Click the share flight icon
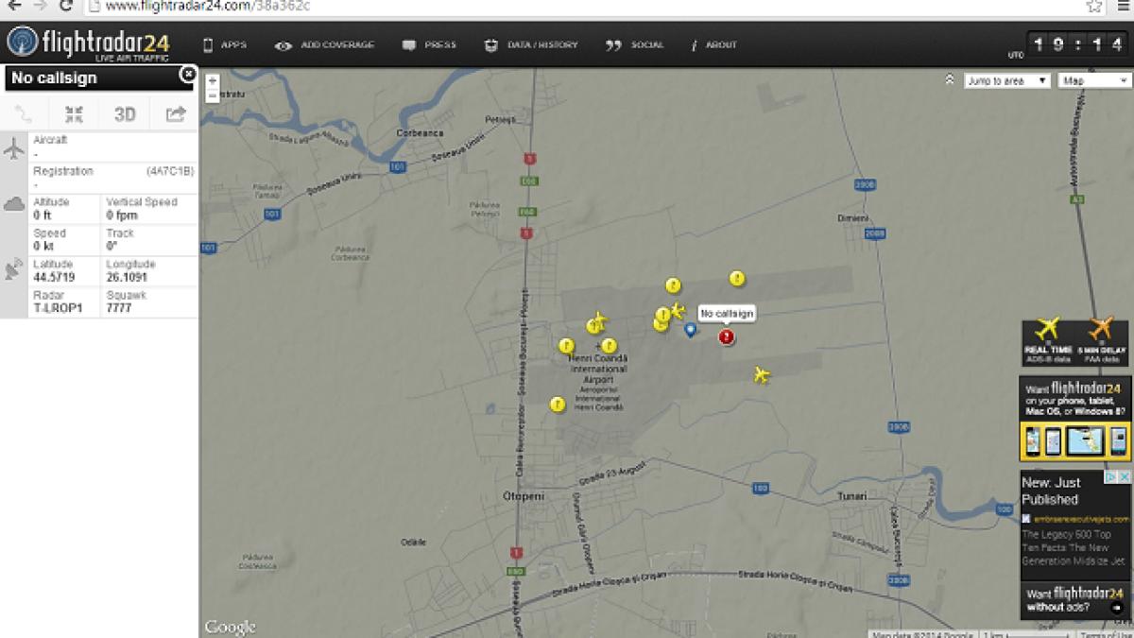The width and height of the screenshot is (1134, 638). 175,114
